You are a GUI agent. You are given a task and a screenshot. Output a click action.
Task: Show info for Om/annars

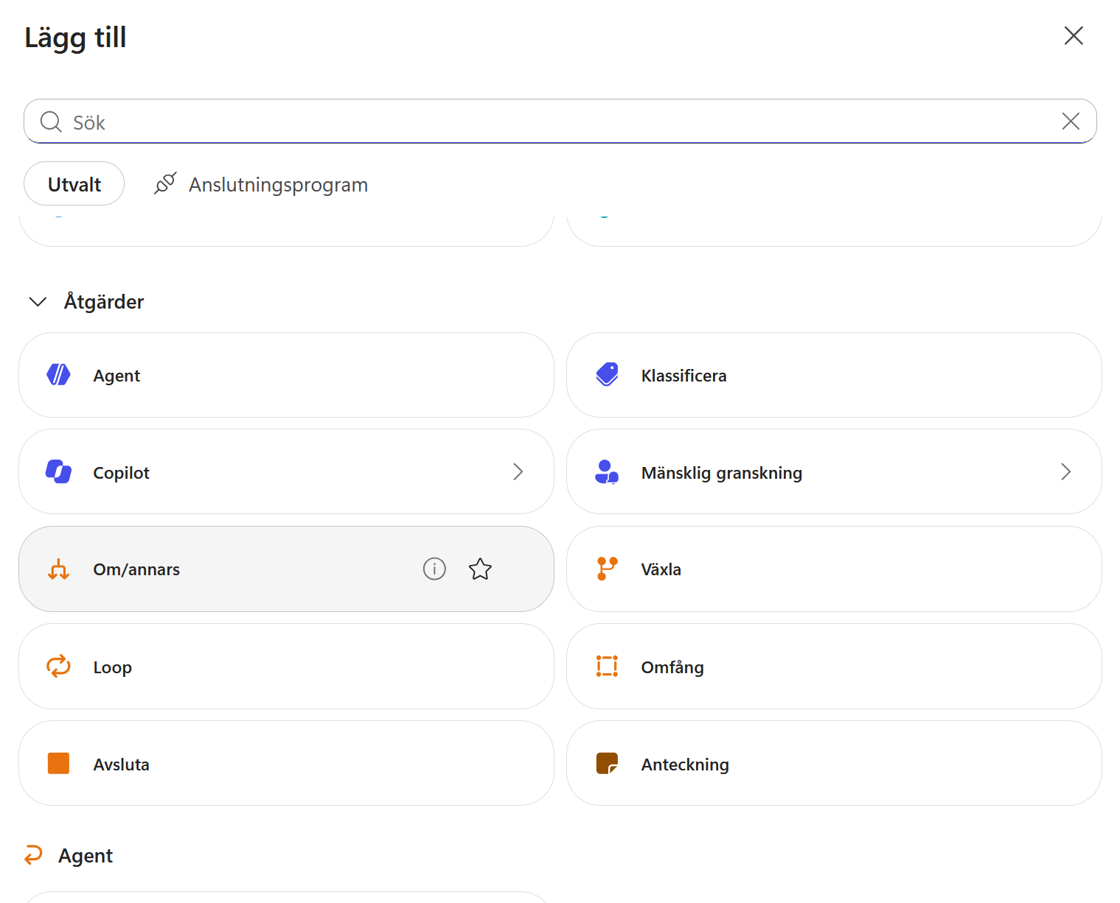pyautogui.click(x=434, y=569)
